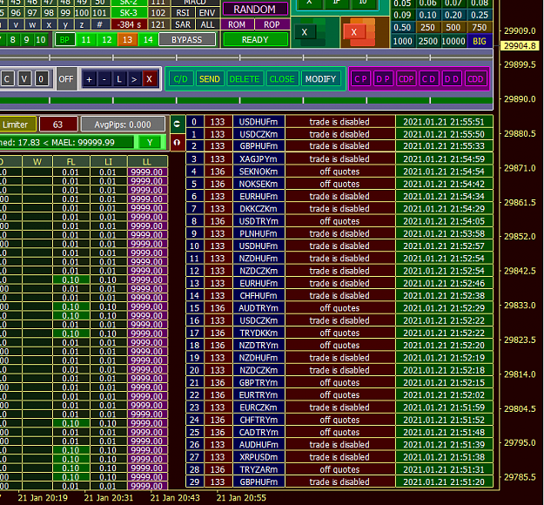The width and height of the screenshot is (544, 505).
Task: Select the SK-3 button
Action: point(128,13)
